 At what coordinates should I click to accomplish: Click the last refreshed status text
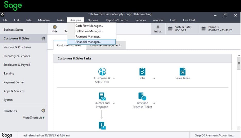pos(46,135)
